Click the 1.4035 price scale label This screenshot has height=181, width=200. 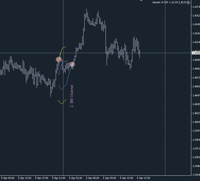coord(196,104)
